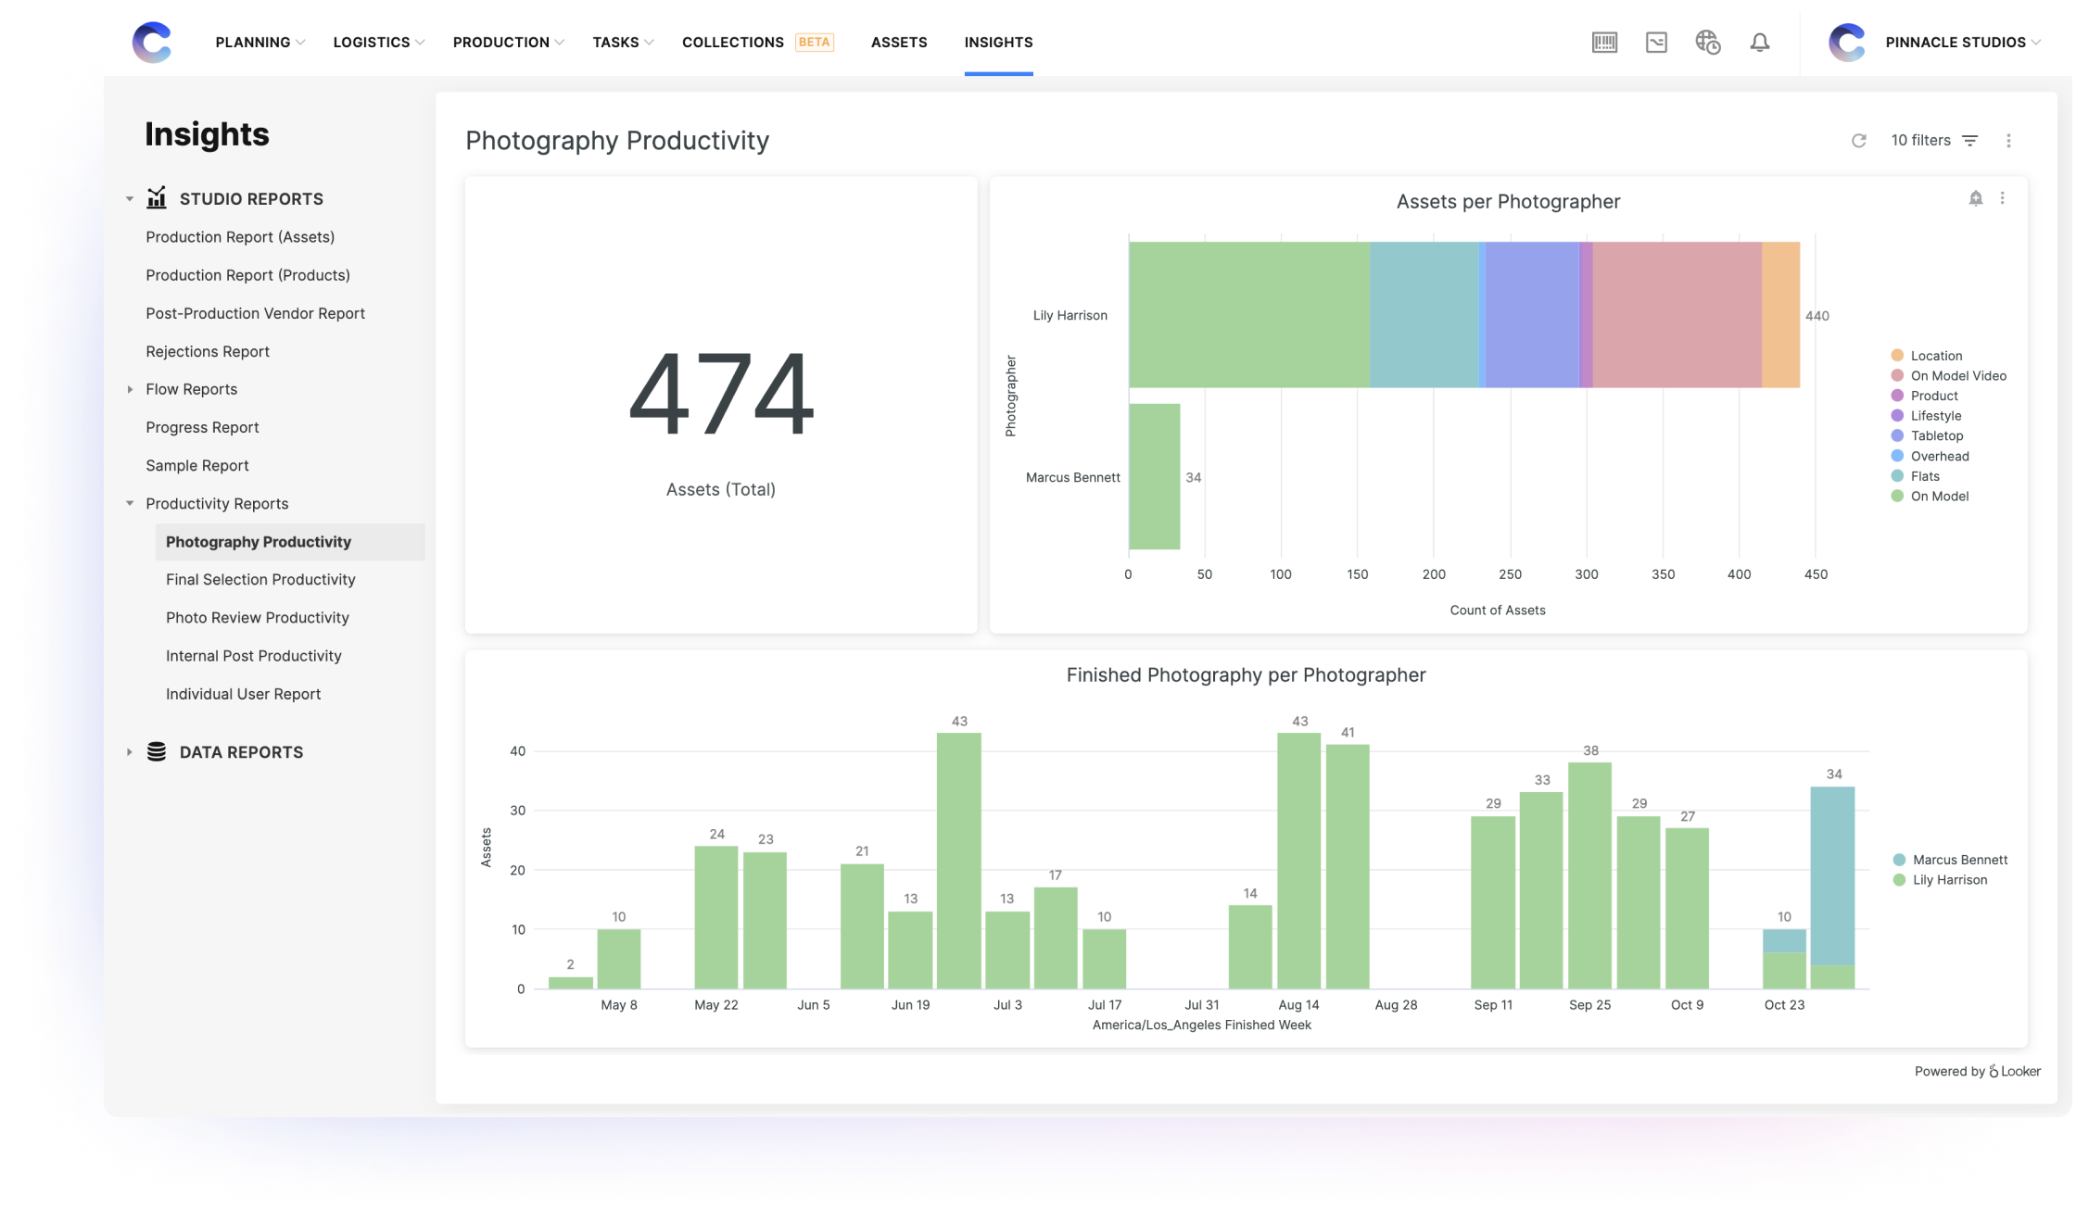This screenshot has width=2076, height=1221.
Task: Open the three-dot menu on Assets per Photographer
Action: tap(2002, 198)
